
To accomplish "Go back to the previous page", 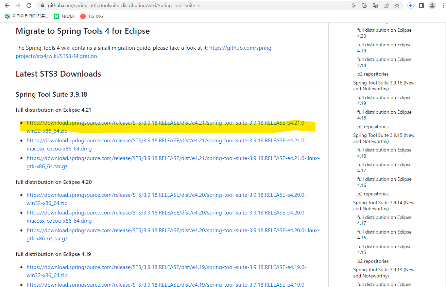I will click(x=7, y=5).
